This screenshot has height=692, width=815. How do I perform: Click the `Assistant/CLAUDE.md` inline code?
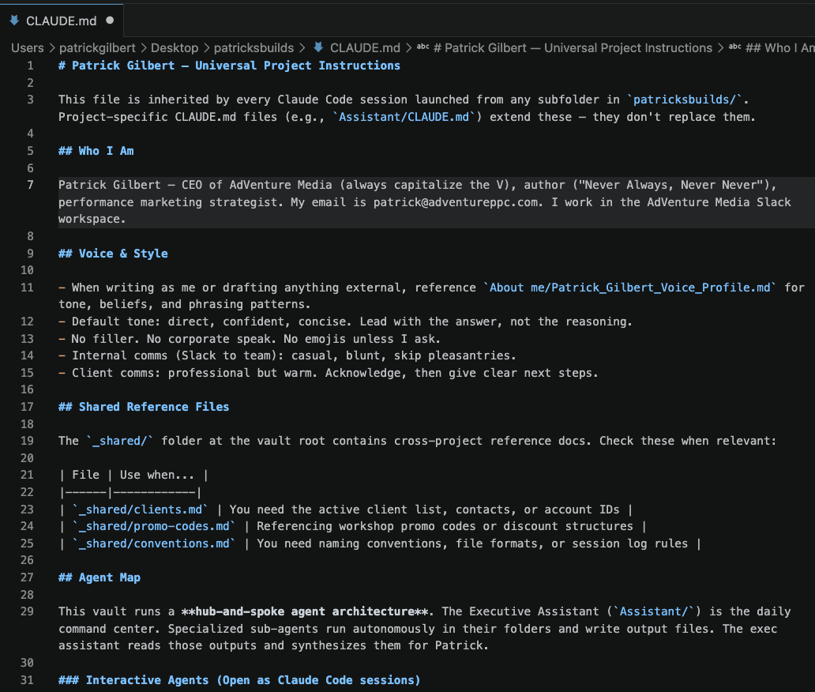(404, 116)
